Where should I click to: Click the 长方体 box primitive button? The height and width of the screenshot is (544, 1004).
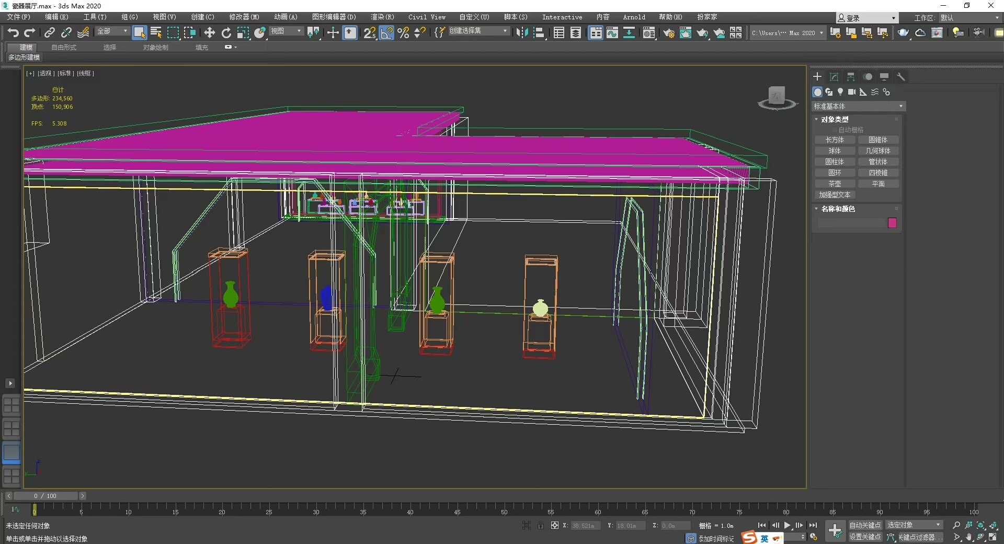click(835, 140)
